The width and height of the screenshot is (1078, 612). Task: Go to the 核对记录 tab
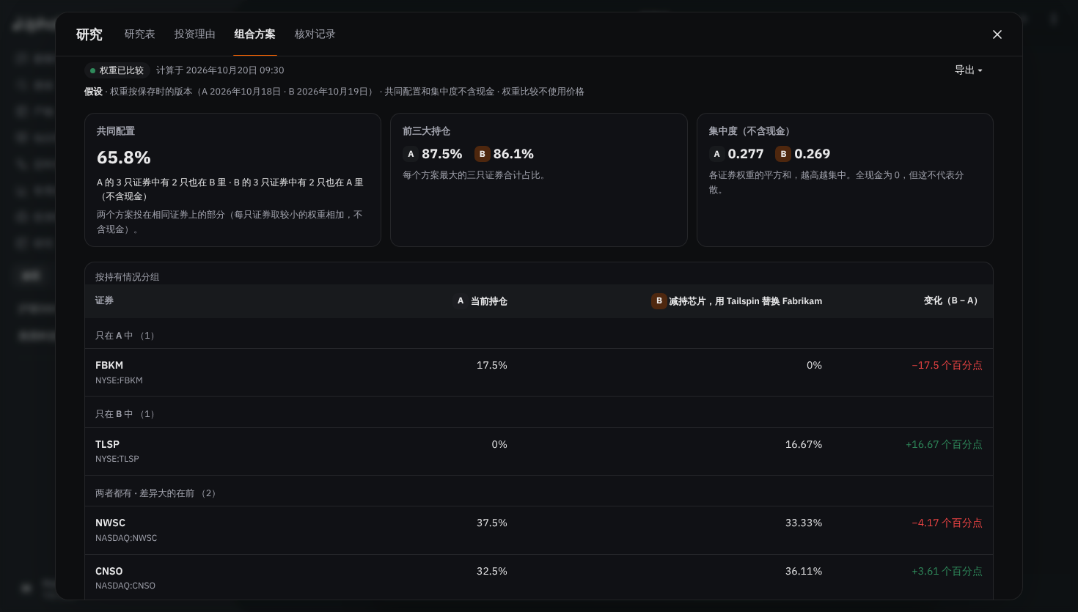click(x=315, y=34)
